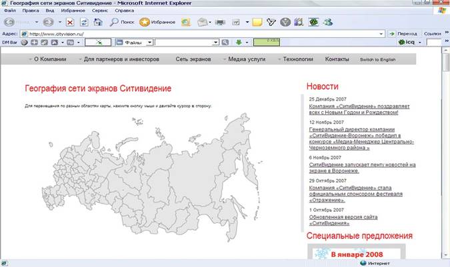The image size is (450, 267).
Task: Open Обновленная версия сайта news link
Action: pos(343,220)
